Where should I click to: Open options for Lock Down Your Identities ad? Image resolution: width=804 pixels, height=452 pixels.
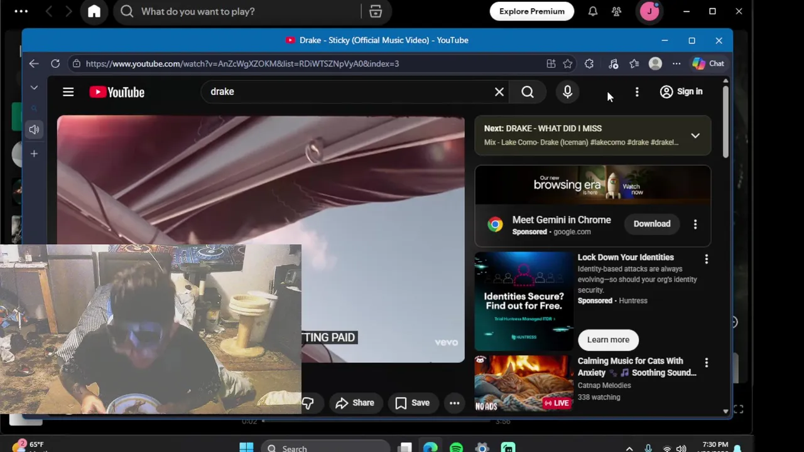707,259
